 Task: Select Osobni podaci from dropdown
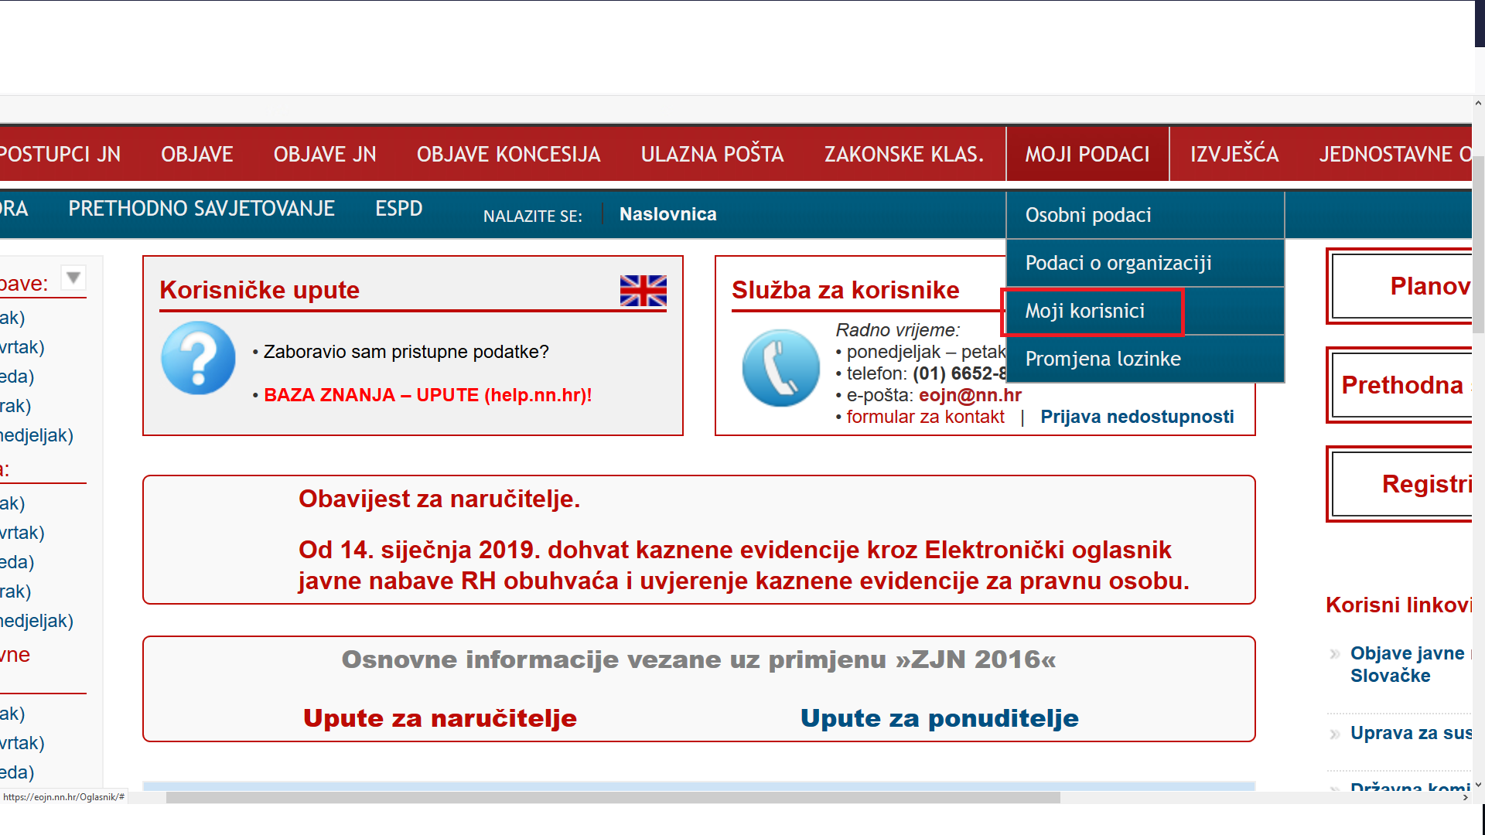click(1145, 215)
